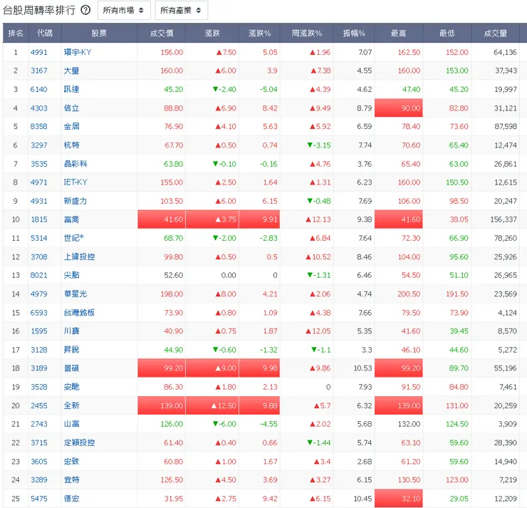This screenshot has height=508, width=527.
Task: Open stock link 宜特
Action: click(72, 480)
